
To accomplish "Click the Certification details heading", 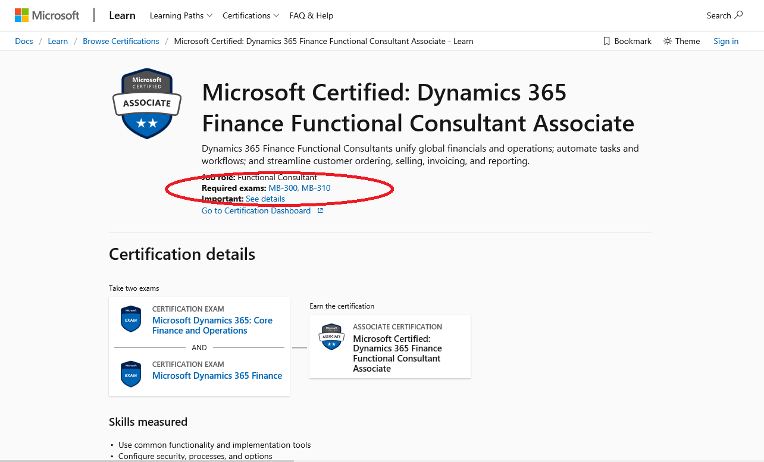I will 182,254.
